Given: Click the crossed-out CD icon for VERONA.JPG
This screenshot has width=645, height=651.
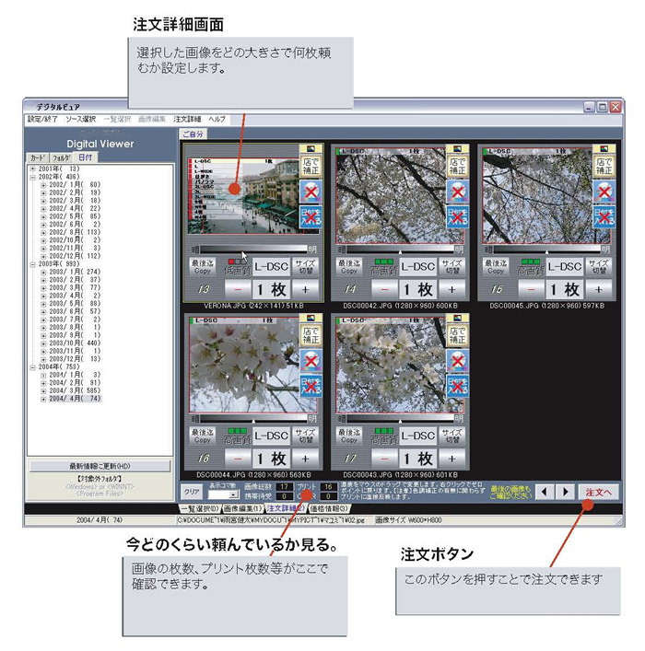Looking at the screenshot, I should [311, 191].
